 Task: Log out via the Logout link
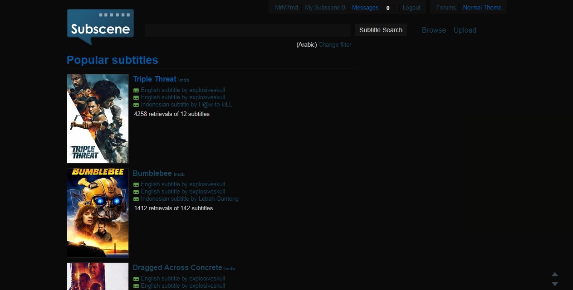[x=411, y=7]
